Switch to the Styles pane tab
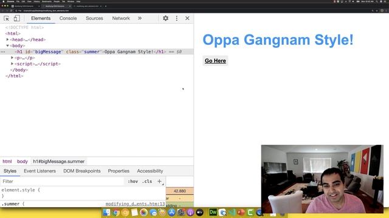 point(10,171)
